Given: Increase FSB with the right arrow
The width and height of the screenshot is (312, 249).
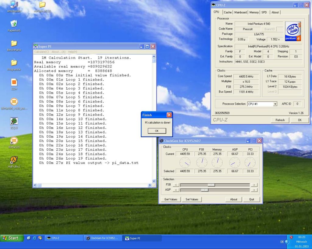Looking at the screenshot, I should click(x=254, y=185).
